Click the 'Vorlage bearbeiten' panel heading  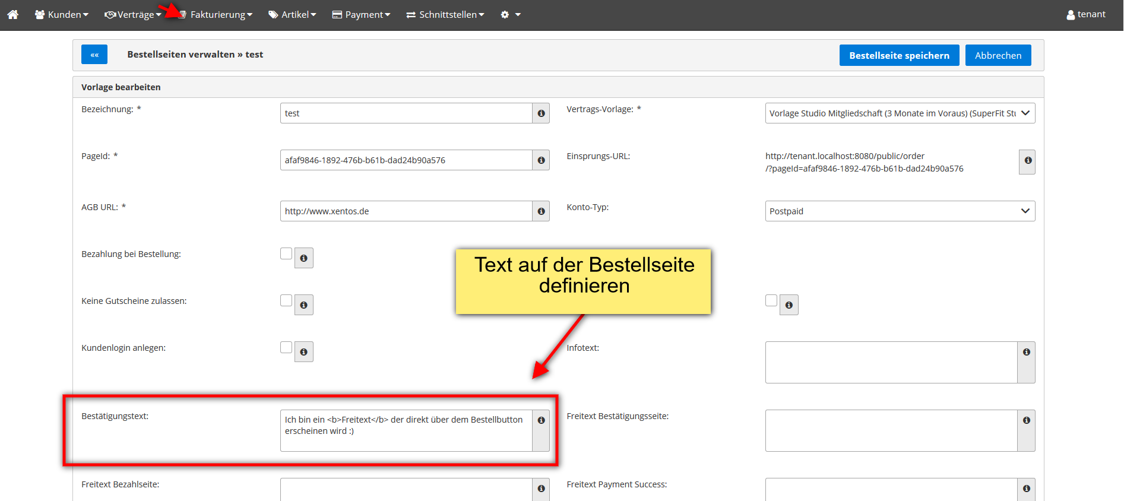pos(121,87)
